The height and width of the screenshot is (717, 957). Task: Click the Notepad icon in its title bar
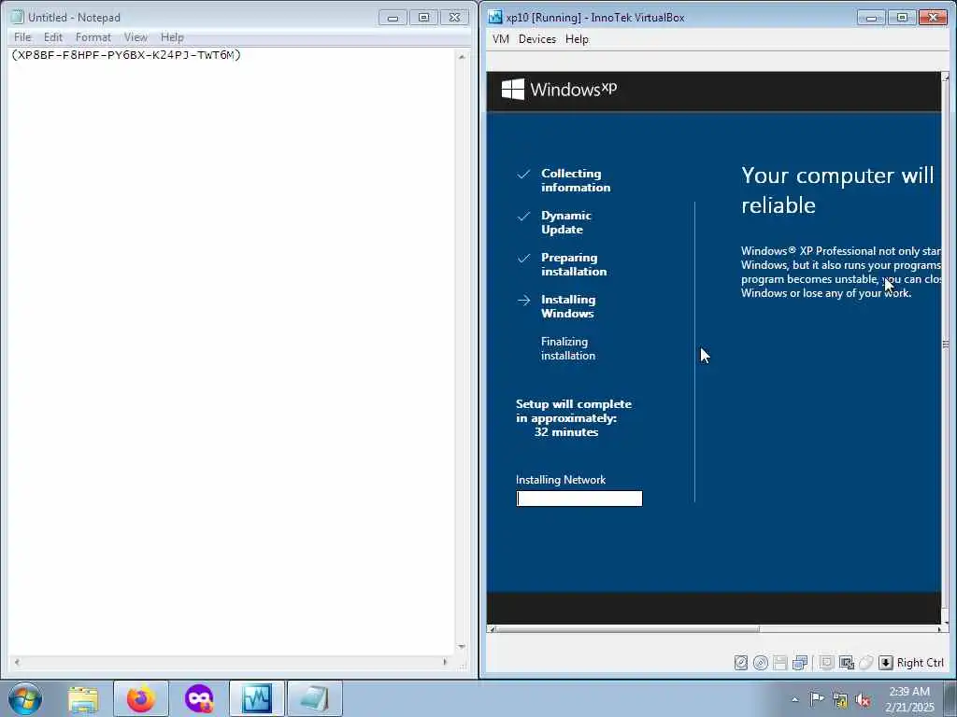(18, 17)
